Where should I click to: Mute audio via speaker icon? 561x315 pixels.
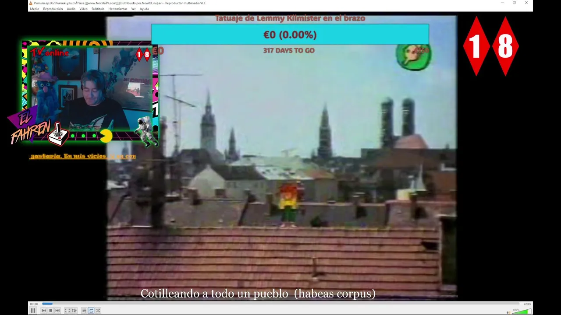(508, 312)
